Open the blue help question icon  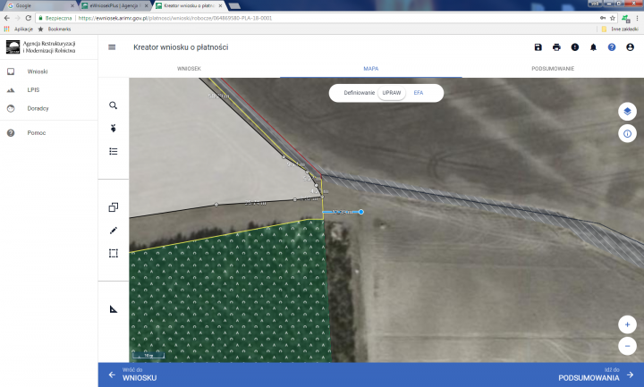(612, 47)
